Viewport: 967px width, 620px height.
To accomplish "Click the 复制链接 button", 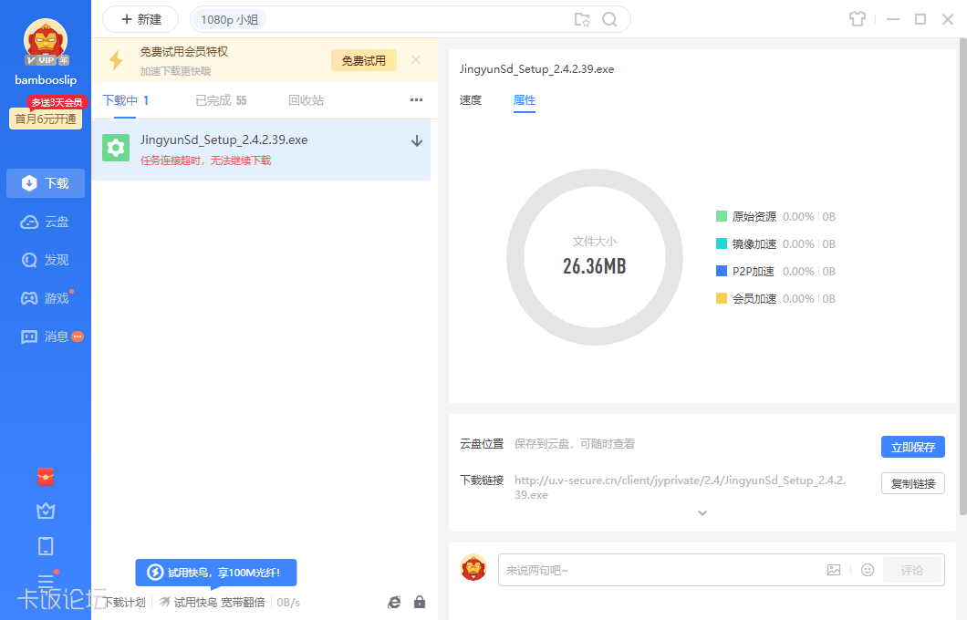I will pyautogui.click(x=912, y=483).
